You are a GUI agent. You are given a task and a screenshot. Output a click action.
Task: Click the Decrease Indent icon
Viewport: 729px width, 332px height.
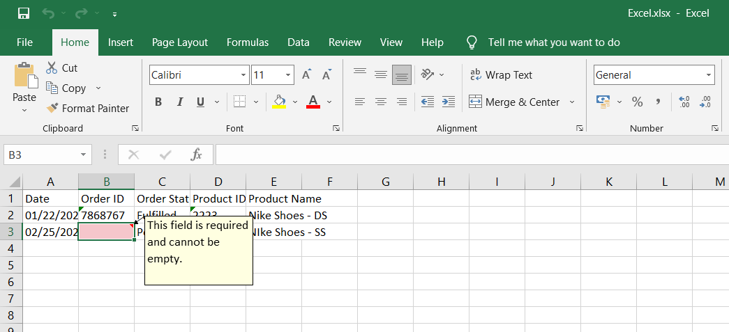427,102
